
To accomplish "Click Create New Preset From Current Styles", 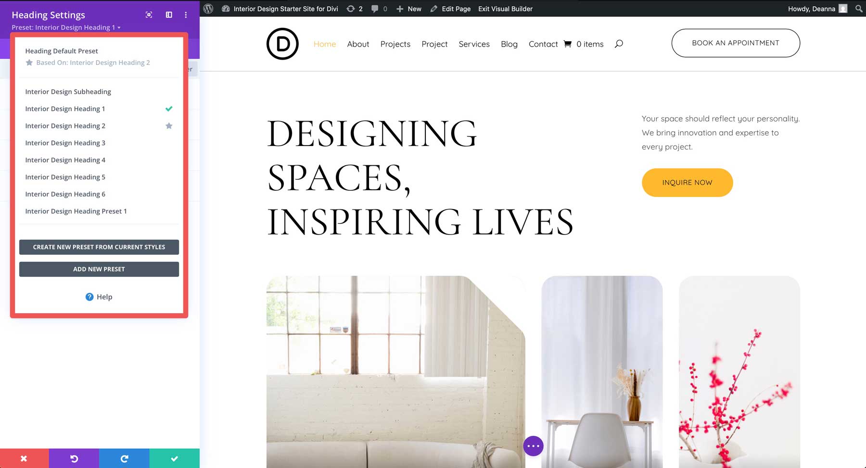I will tap(99, 247).
